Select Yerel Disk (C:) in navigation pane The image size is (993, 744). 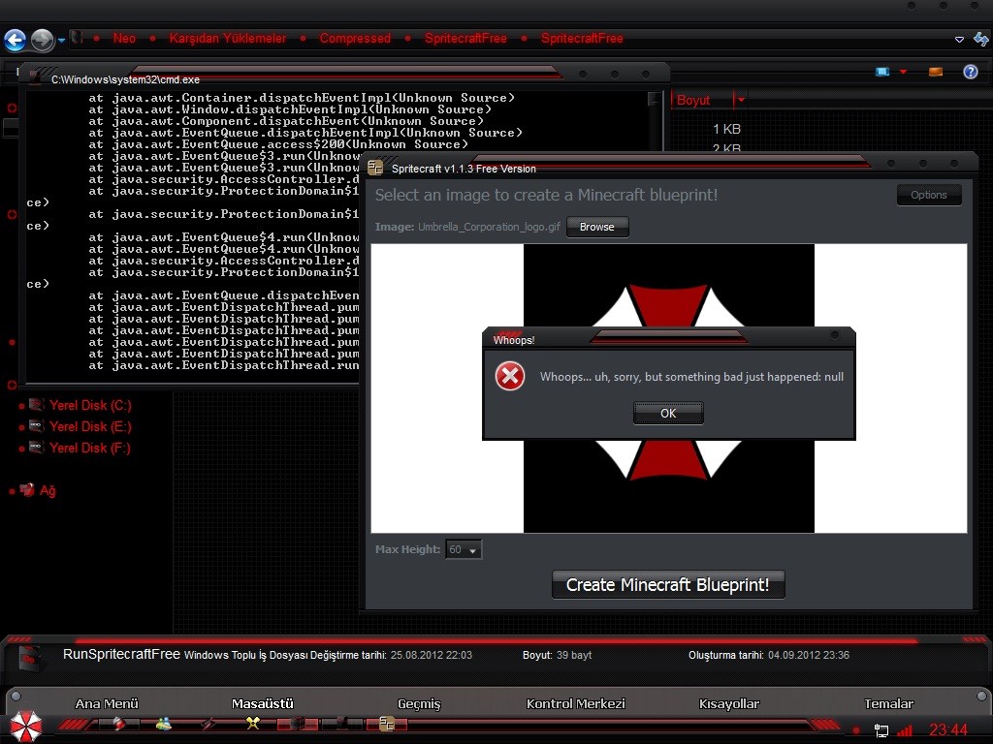pyautogui.click(x=90, y=405)
